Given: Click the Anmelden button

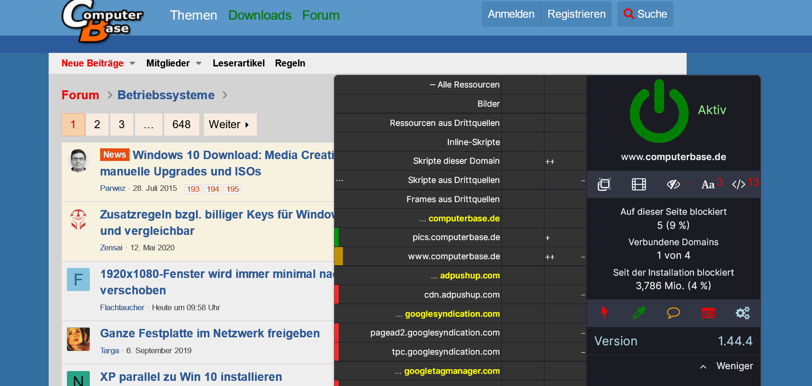Looking at the screenshot, I should [511, 14].
